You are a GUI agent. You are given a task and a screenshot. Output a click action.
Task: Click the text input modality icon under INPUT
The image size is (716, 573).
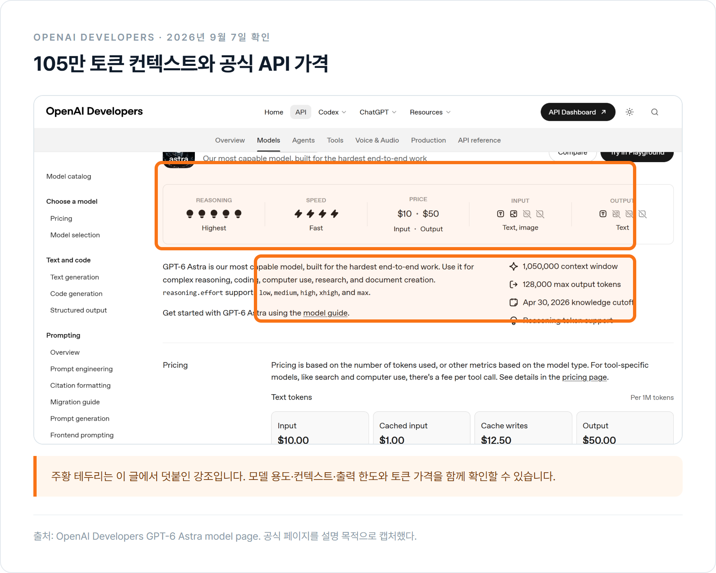tap(501, 214)
